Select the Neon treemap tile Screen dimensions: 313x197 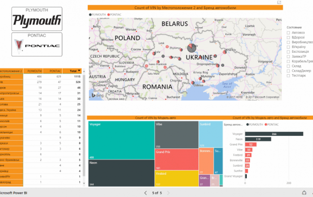[x=121, y=173]
